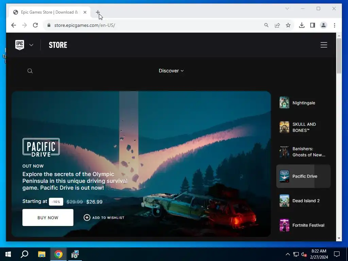Open the tab search chevron
The width and height of the screenshot is (348, 261).
point(287,8)
